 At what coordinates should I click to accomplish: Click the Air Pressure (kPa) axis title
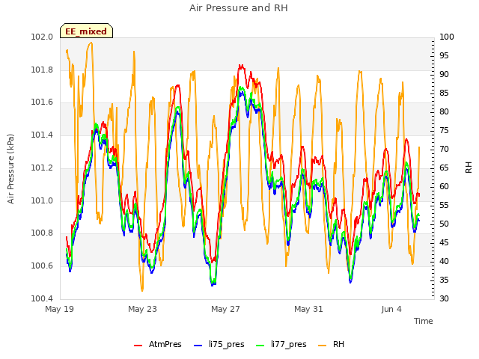[x=10, y=169]
